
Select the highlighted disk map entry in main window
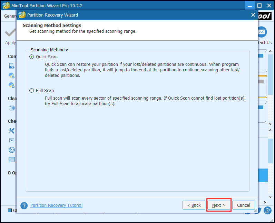(x=262, y=87)
